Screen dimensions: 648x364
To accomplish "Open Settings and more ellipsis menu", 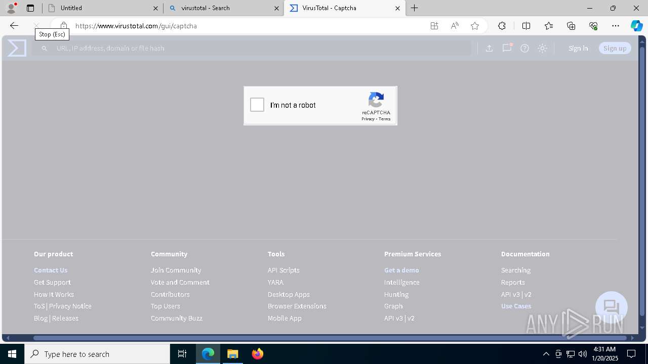I will [616, 26].
